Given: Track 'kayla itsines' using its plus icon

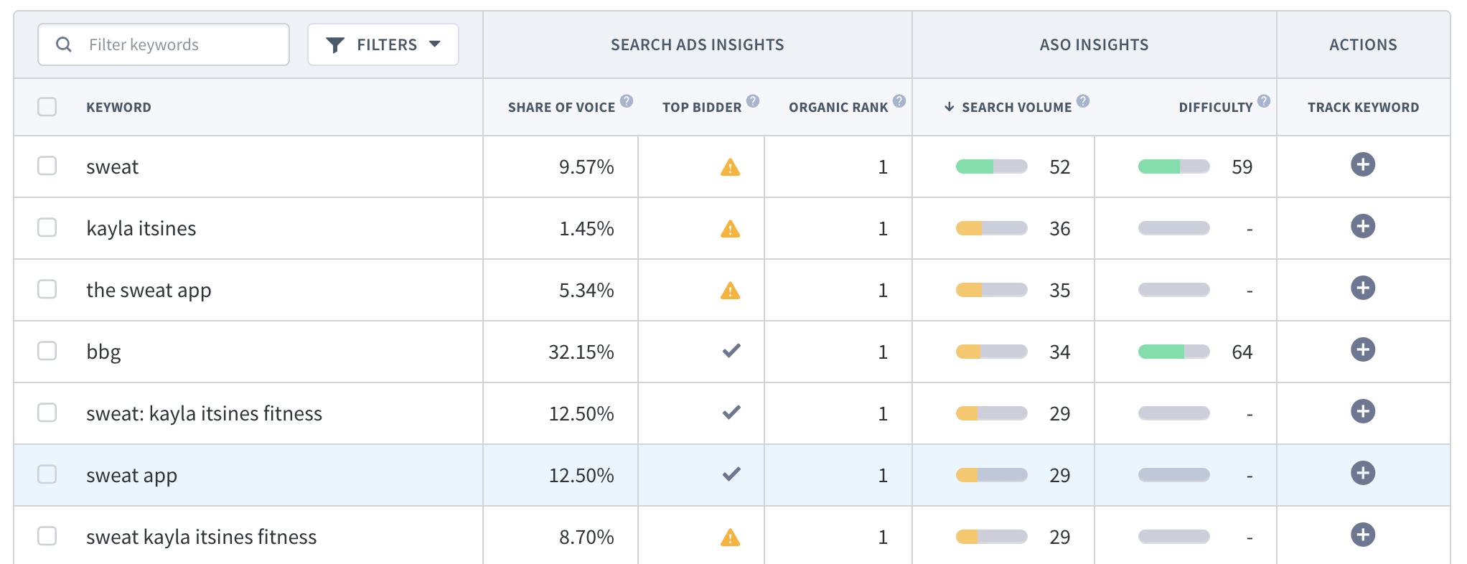Looking at the screenshot, I should 1362,226.
